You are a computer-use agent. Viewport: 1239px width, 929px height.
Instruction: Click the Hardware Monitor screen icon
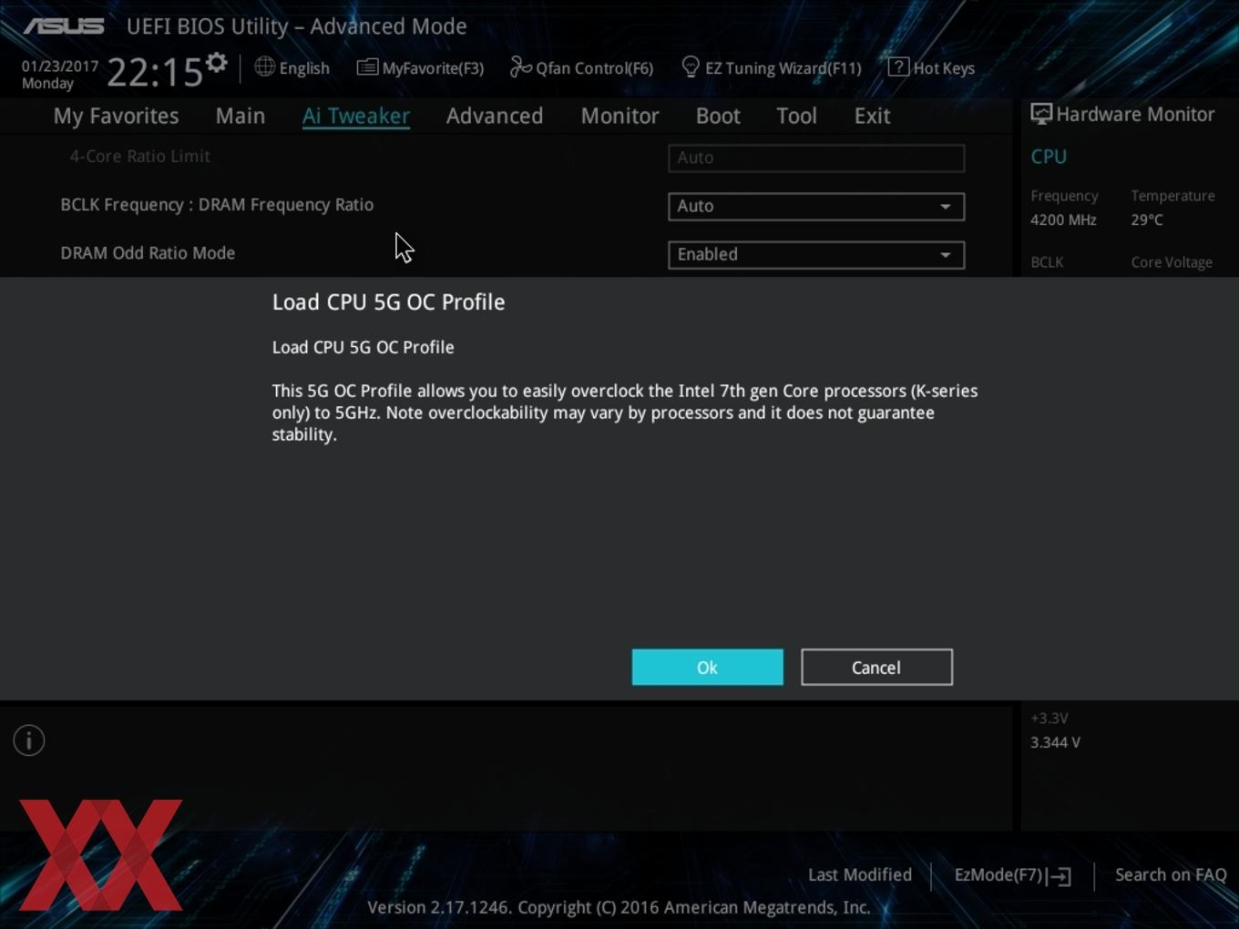pos(1041,114)
